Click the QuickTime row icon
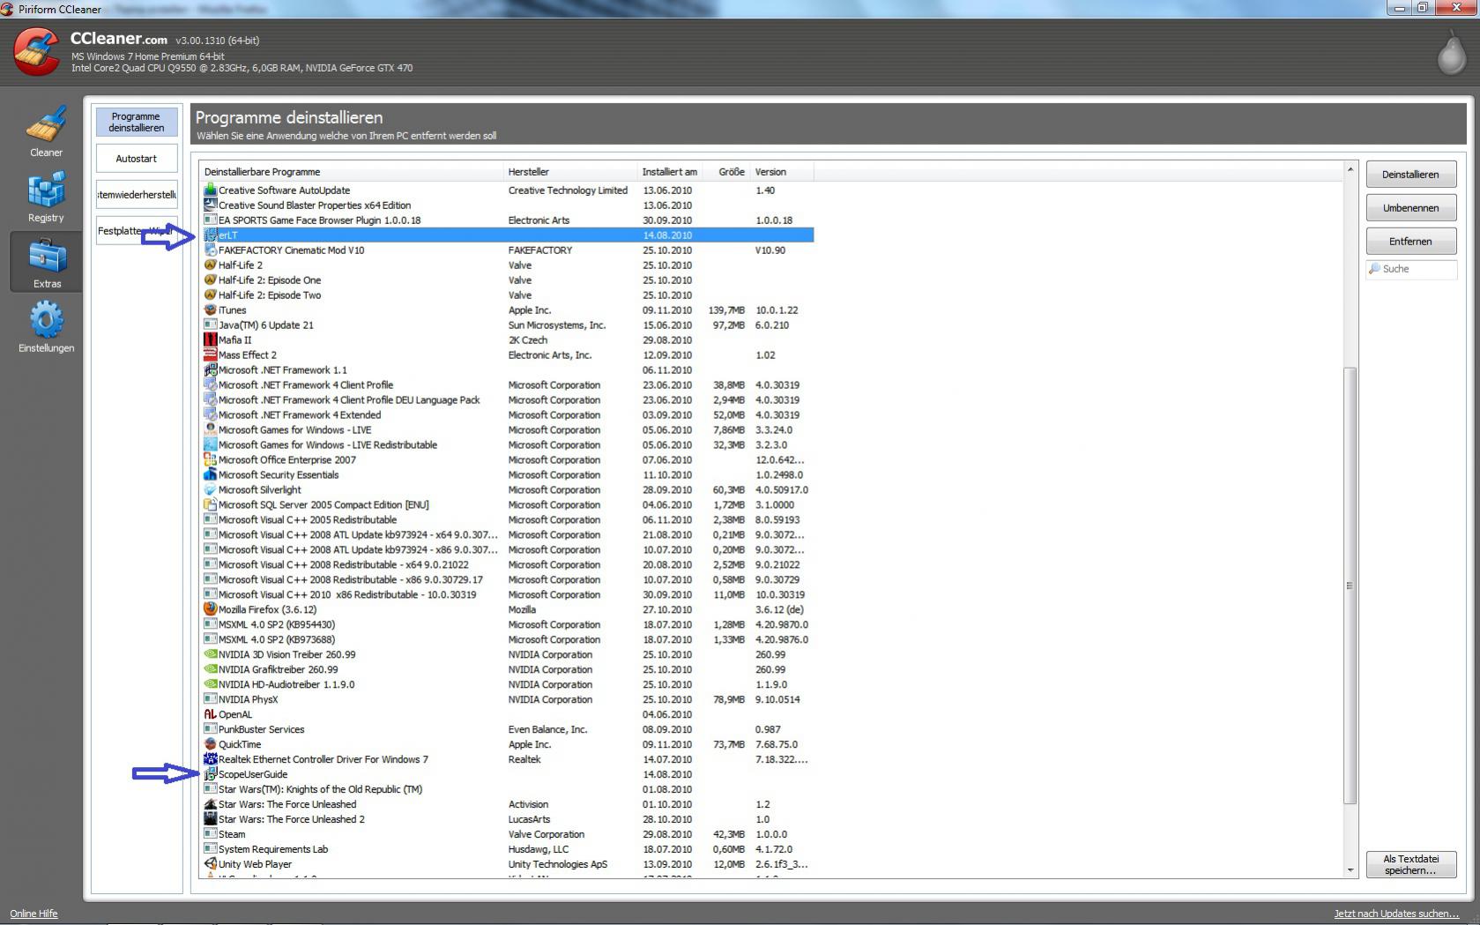Screen dimensions: 1480x925 tap(210, 744)
